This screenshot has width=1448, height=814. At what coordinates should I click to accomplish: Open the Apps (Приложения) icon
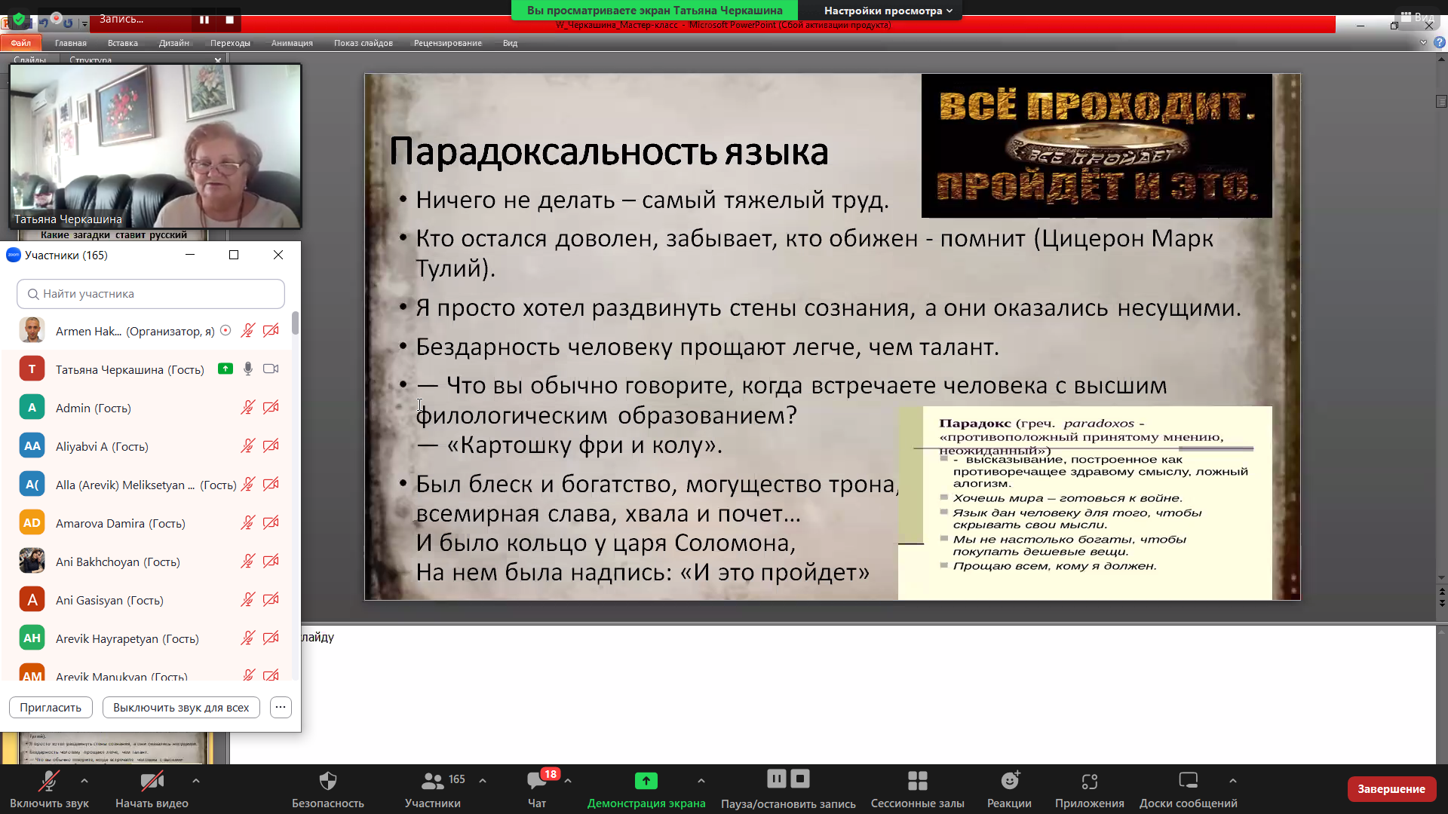[x=1089, y=781]
